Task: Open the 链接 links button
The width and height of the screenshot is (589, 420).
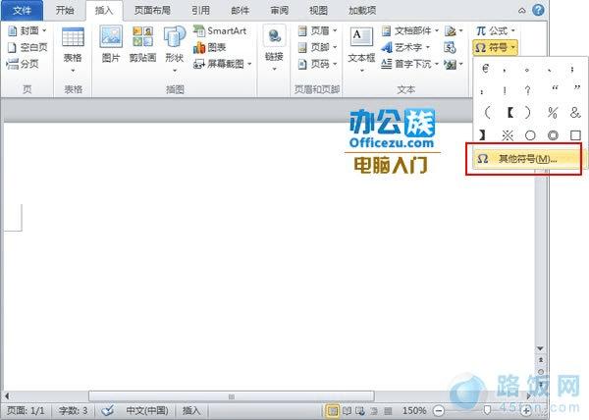Action: pos(274,49)
